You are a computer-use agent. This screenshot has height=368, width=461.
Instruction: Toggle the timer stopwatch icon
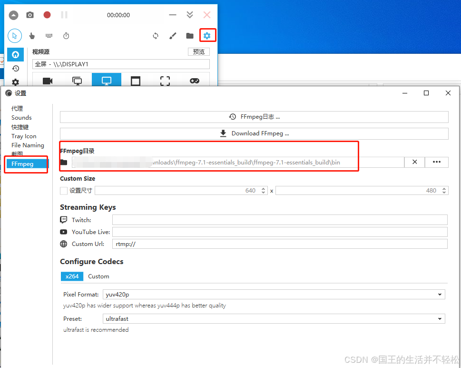point(66,36)
